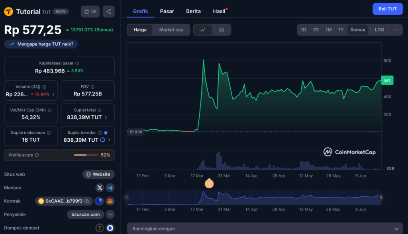The image size is (408, 234).
Task: Click the right range handle of mini chart
Action: tap(381, 197)
